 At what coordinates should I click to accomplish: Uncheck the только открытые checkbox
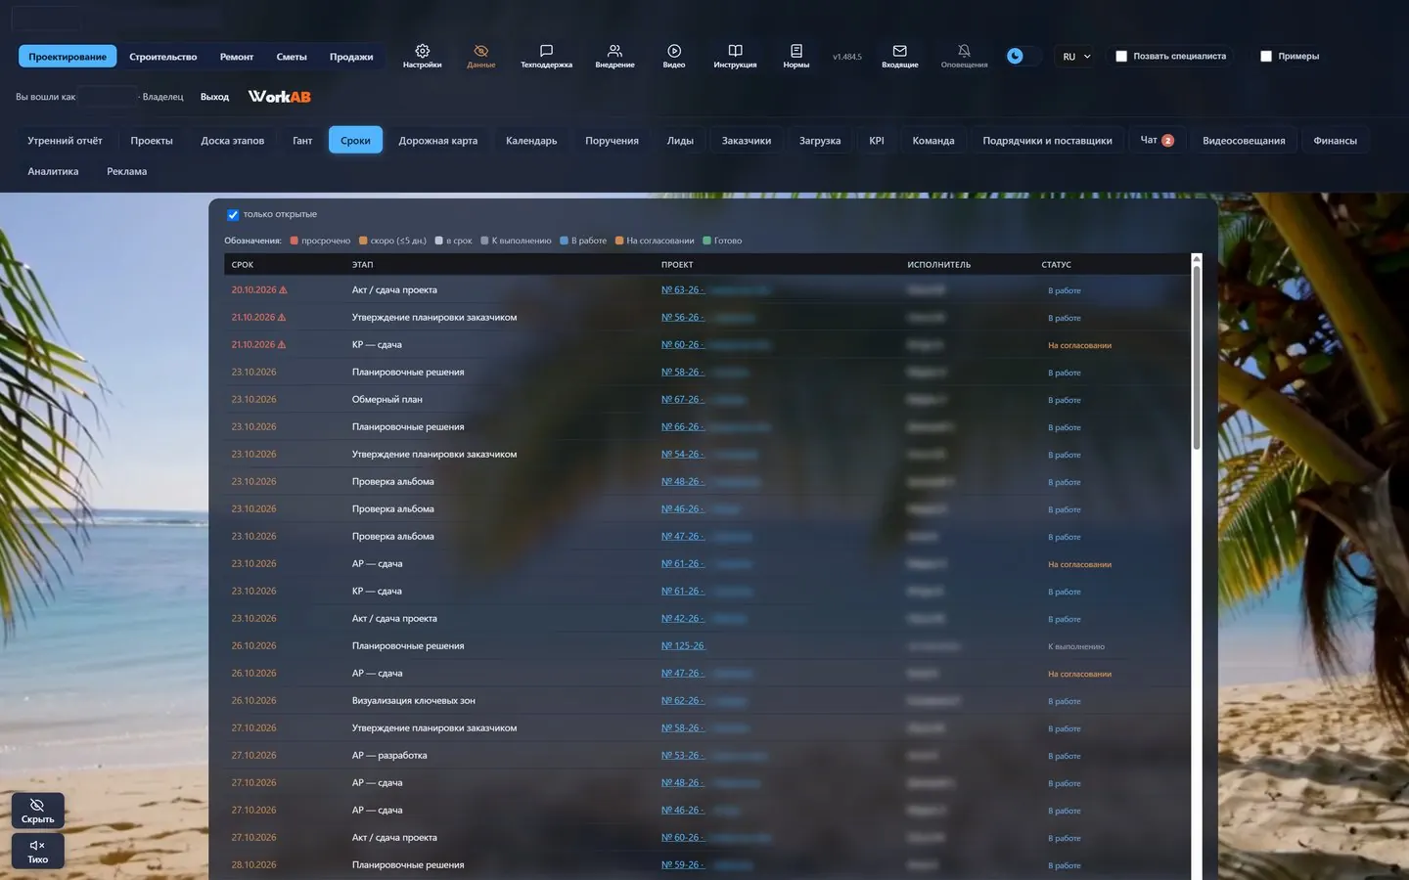pyautogui.click(x=233, y=215)
